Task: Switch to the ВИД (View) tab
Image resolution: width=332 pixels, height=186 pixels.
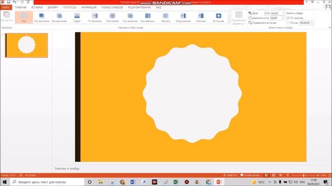Action: coord(159,7)
